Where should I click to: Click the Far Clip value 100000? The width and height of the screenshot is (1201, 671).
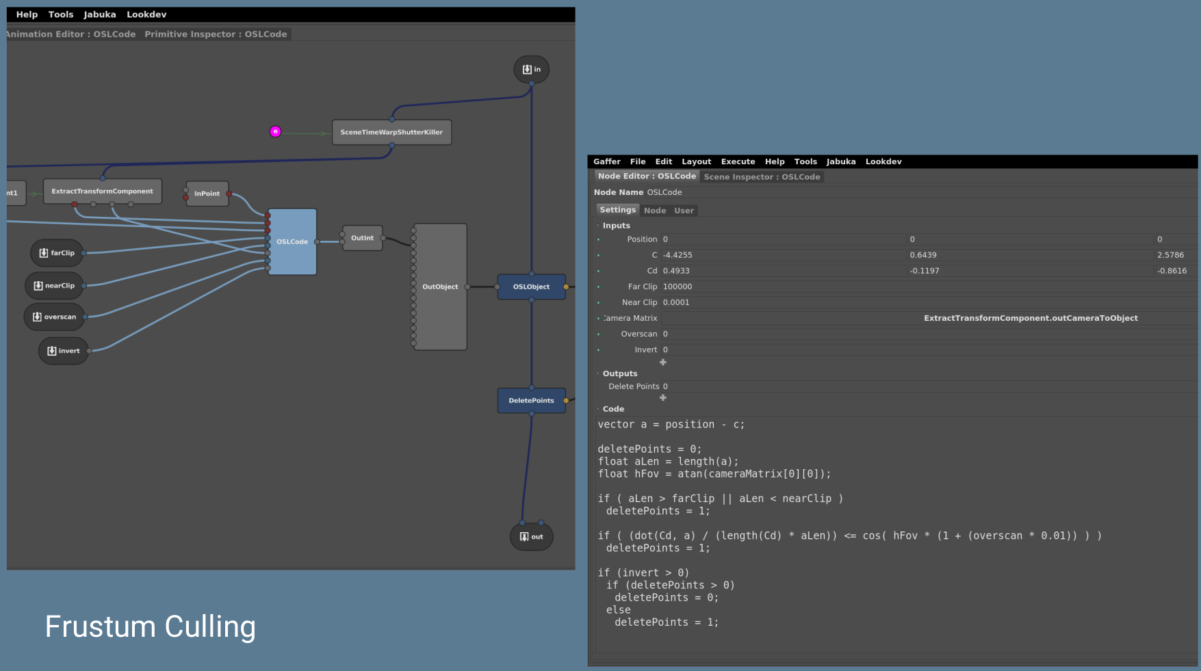click(929, 287)
